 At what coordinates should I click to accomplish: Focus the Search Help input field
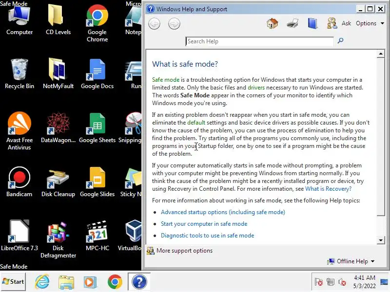coord(259,41)
